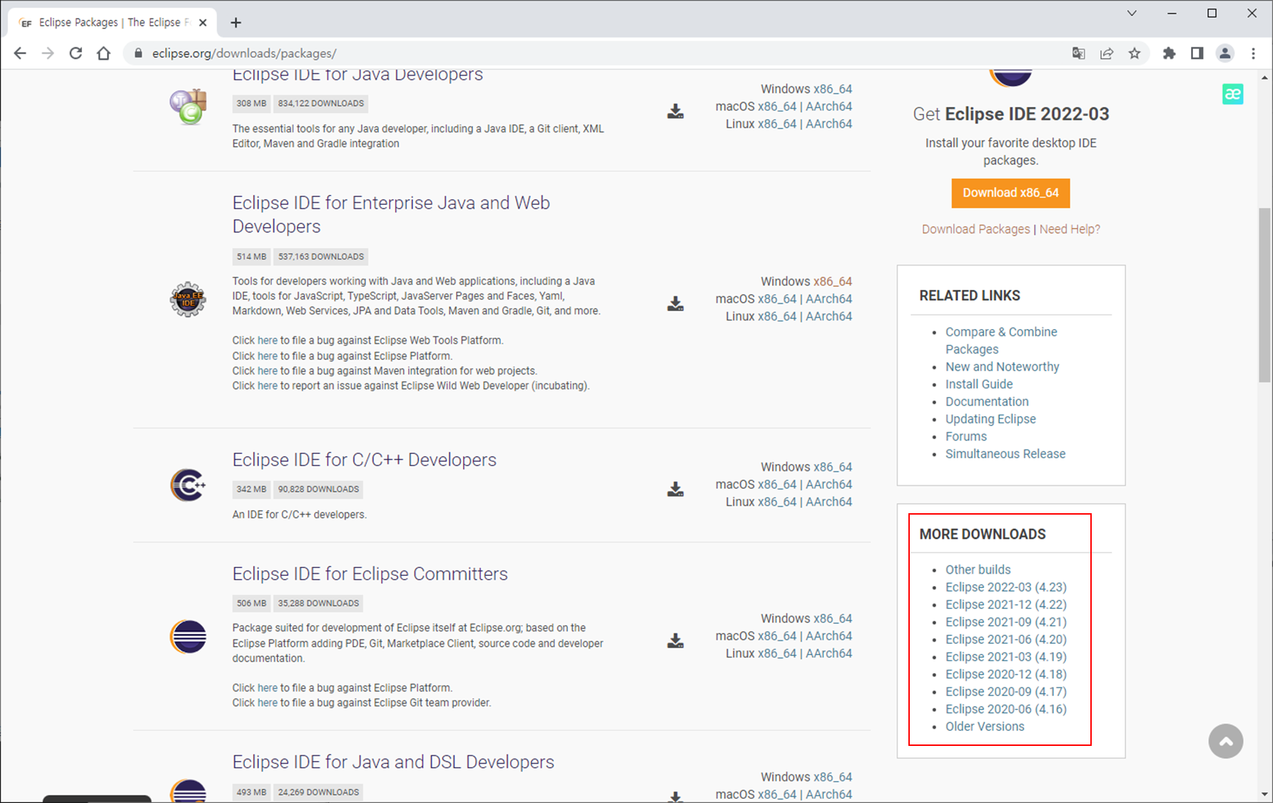Open the Chrome three-dot menu

[x=1253, y=54]
